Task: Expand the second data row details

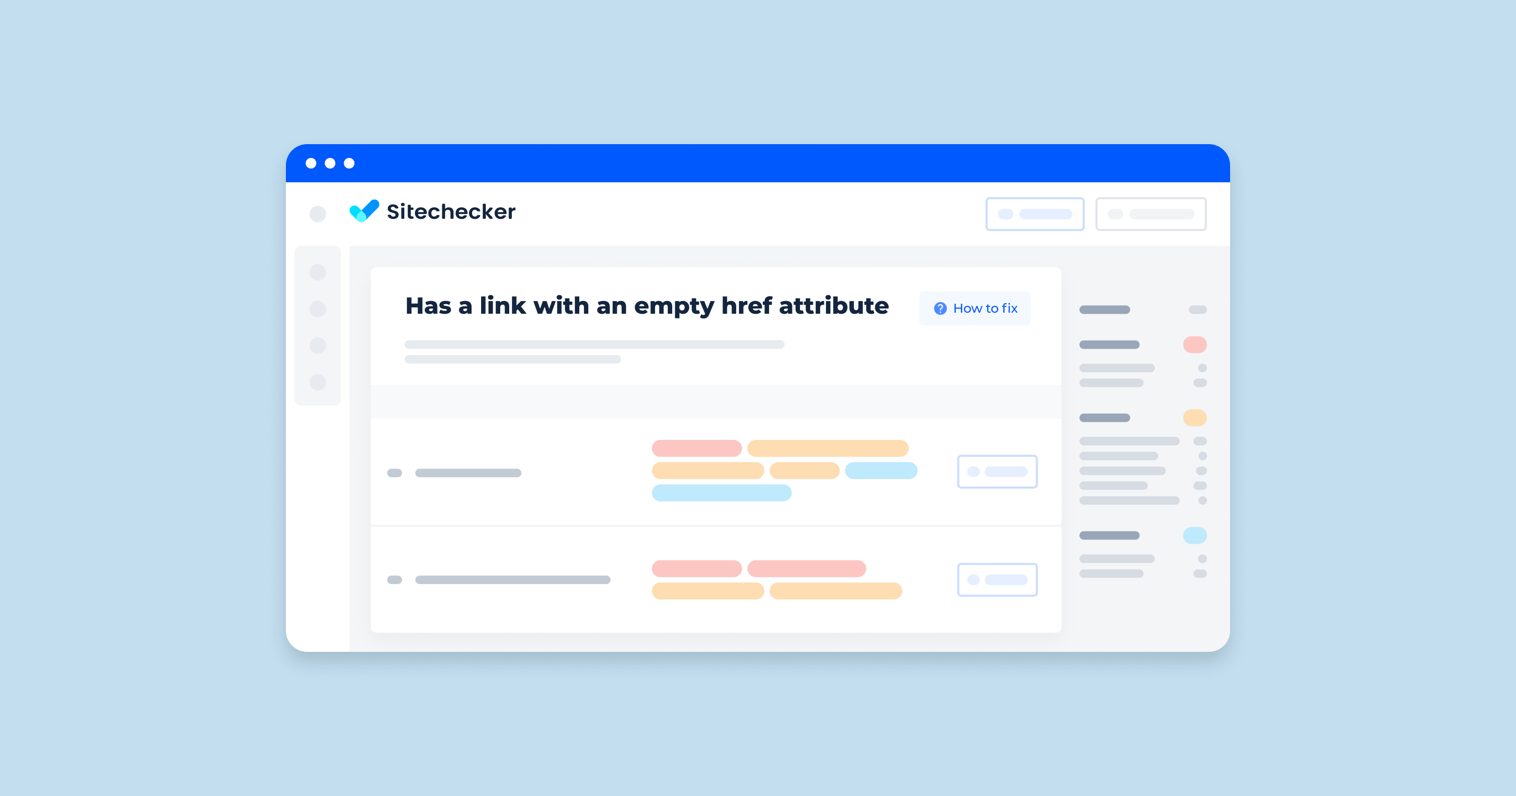Action: (x=996, y=580)
